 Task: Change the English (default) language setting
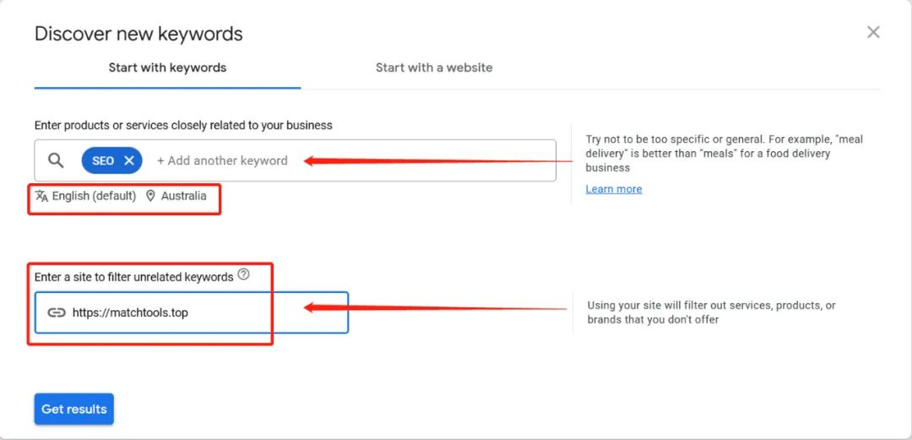94,196
